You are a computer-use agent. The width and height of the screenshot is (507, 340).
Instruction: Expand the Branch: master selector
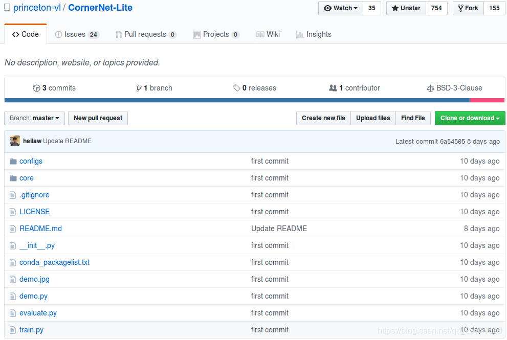click(34, 118)
